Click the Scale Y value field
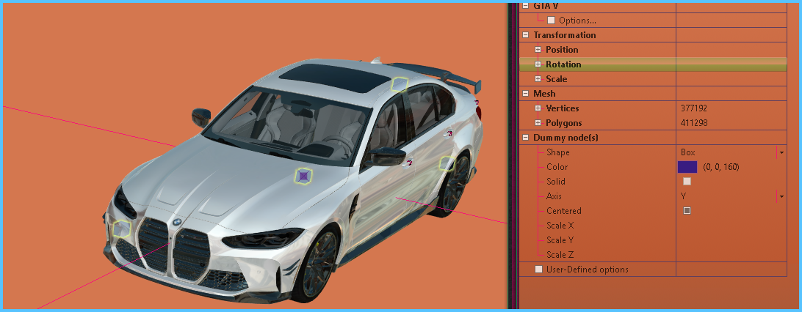 [x=731, y=240]
